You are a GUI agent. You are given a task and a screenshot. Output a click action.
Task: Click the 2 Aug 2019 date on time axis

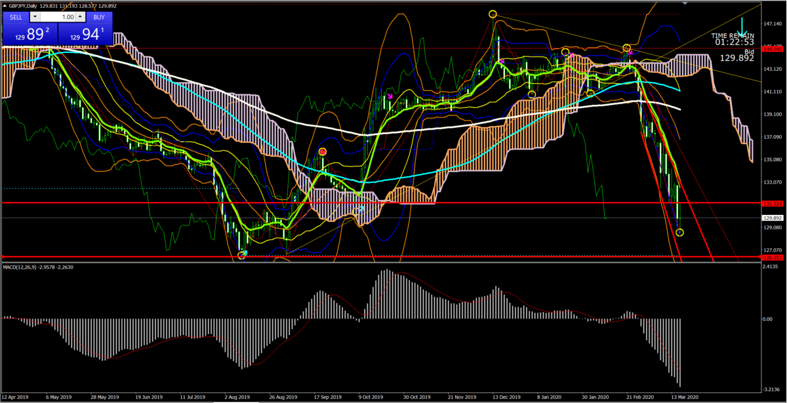click(x=237, y=397)
